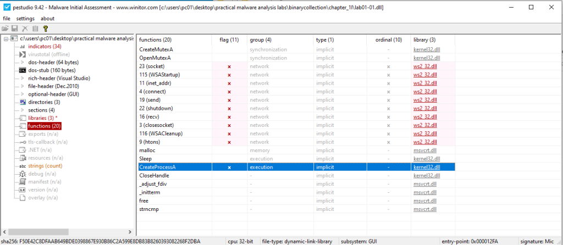Click the grid icon beside directories
The width and height of the screenshot is (563, 245).
[x=22, y=102]
